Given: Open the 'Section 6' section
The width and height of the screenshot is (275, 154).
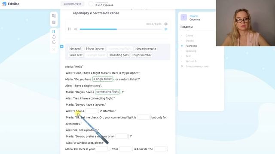Looking at the screenshot, I should (x=191, y=61).
